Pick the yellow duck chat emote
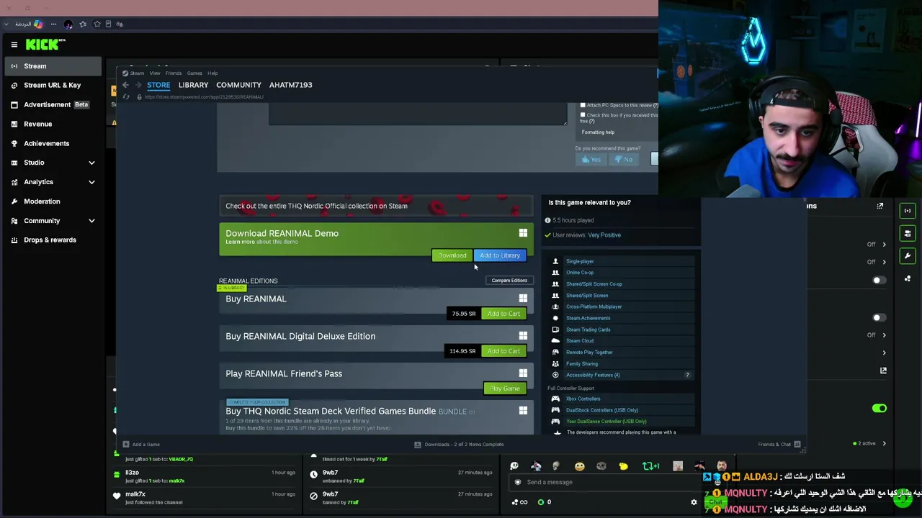922x518 pixels. tap(624, 466)
